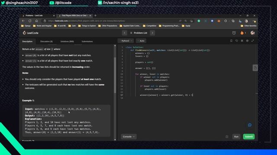This screenshot has width=277, height=155.
Task: Open Node and Angular bookmarks folder
Action: [42, 26]
